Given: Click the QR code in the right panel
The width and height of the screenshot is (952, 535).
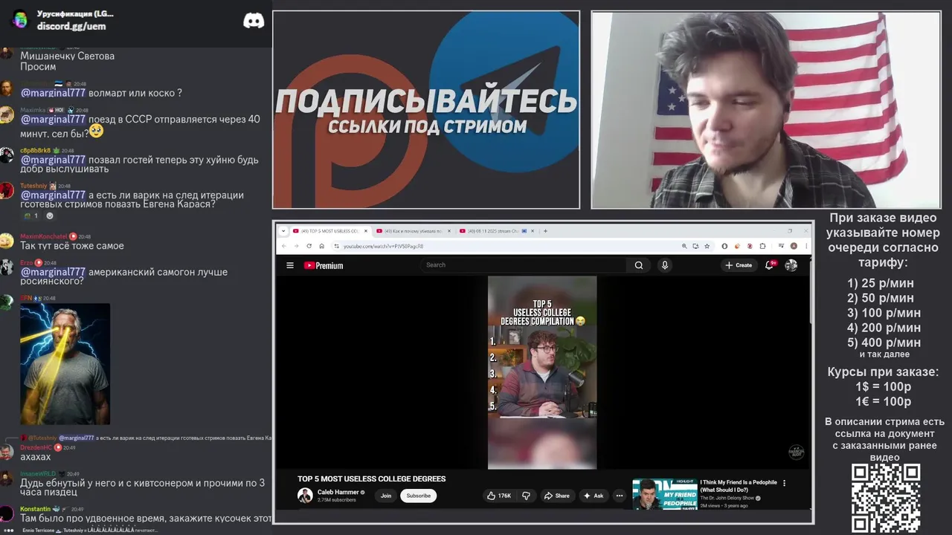Looking at the screenshot, I should click(x=886, y=498).
